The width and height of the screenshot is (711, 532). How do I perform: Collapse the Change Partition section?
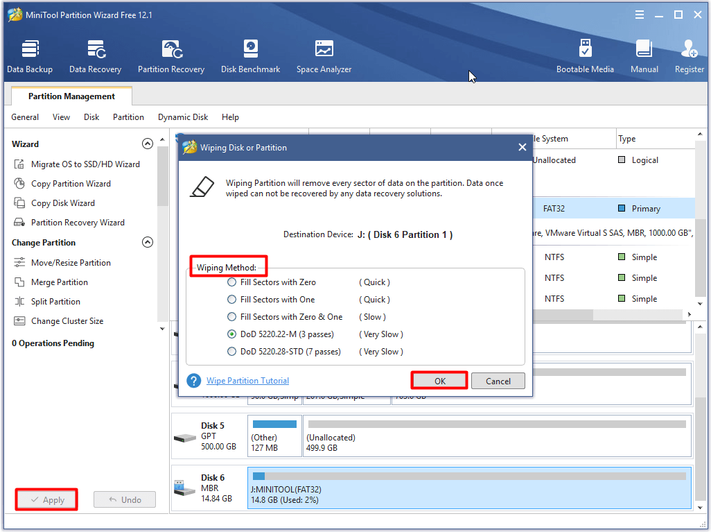148,242
